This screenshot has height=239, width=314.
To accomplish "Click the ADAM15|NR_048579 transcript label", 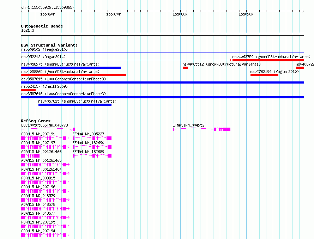I will point(38,196).
